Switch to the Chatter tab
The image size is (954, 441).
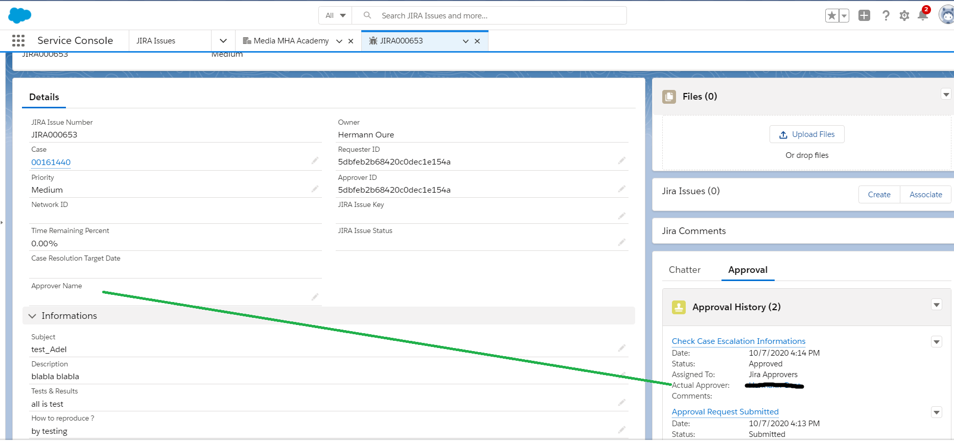click(x=684, y=270)
